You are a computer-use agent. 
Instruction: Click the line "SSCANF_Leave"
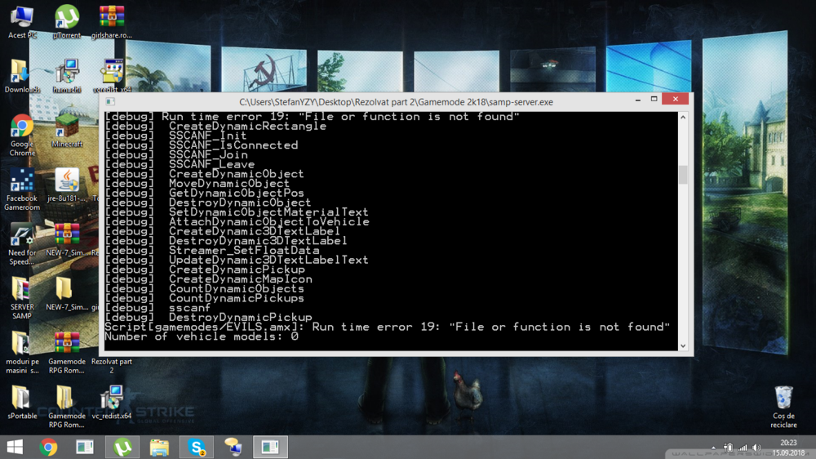click(212, 165)
